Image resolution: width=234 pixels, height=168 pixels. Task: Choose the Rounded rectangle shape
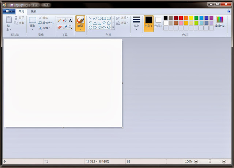point(109,19)
